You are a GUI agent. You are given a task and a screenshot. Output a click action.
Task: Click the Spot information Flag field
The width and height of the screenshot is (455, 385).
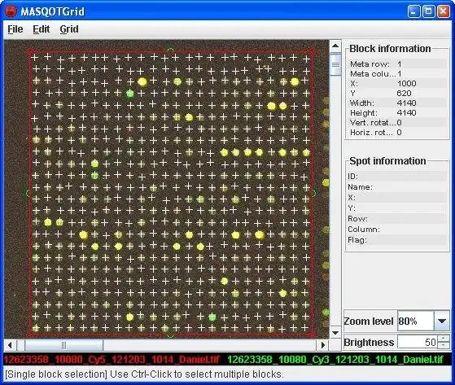[x=397, y=240]
